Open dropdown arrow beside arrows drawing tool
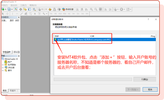 pyautogui.click(x=47, y=14)
